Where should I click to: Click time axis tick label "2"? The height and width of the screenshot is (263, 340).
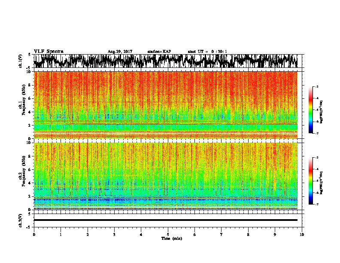click(x=88, y=235)
